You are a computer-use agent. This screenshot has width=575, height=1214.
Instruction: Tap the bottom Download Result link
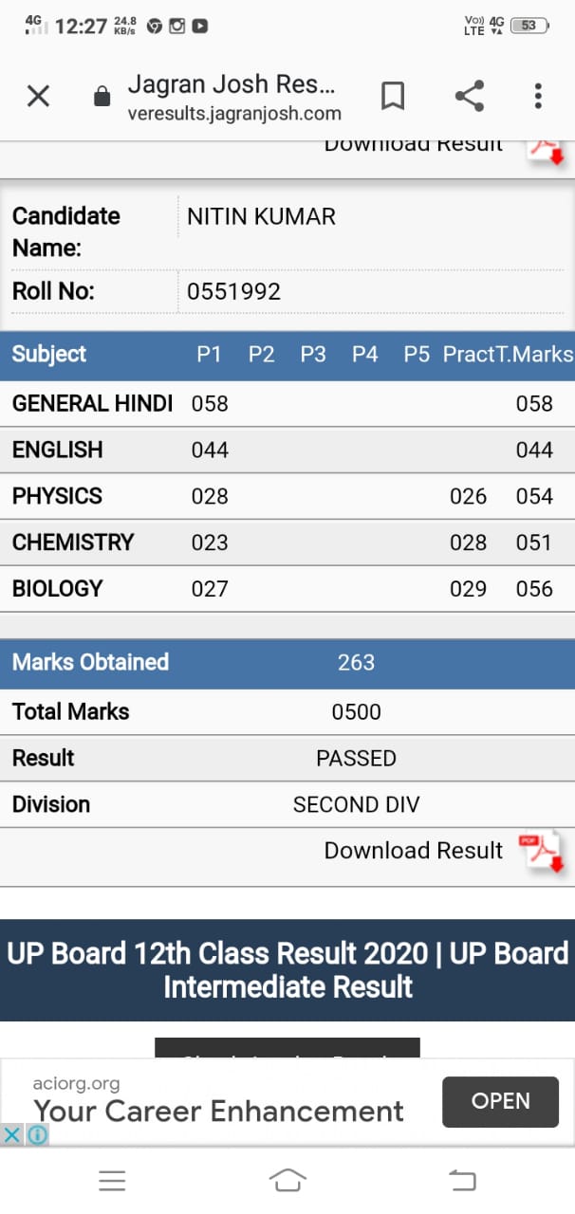[414, 851]
